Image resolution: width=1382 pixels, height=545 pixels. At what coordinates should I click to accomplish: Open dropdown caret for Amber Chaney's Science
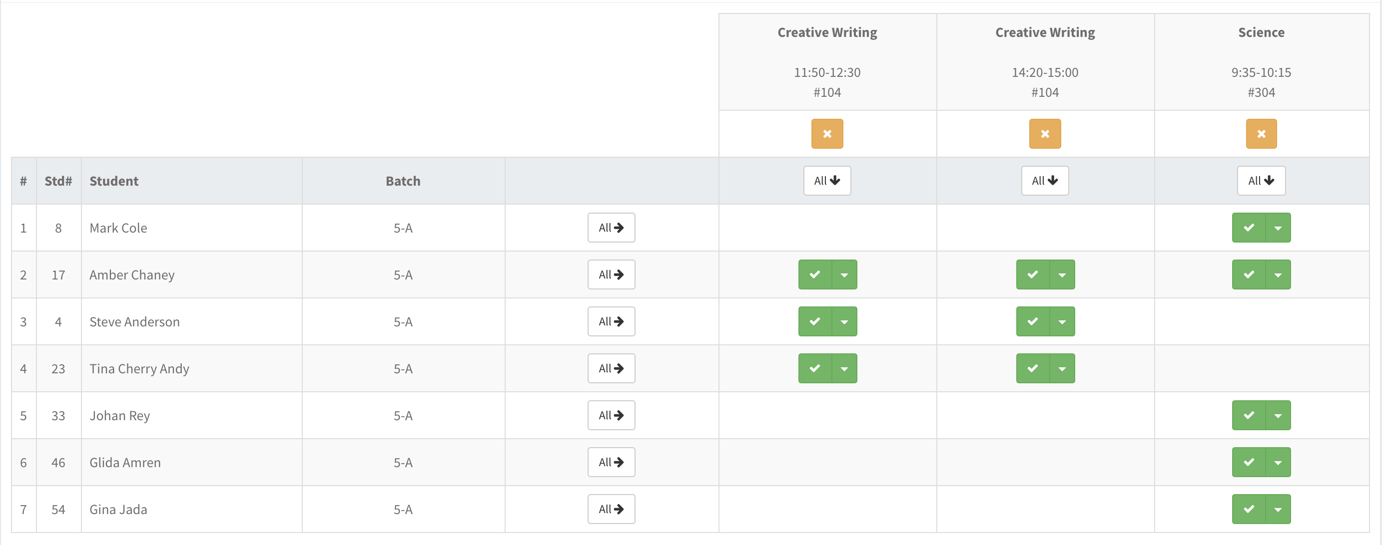1278,274
